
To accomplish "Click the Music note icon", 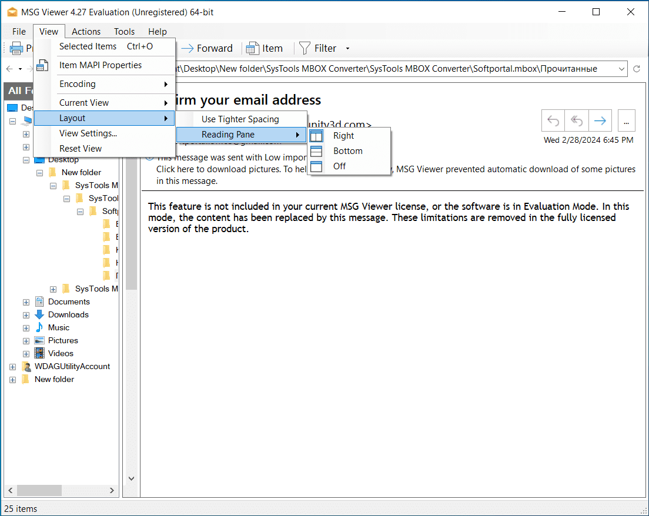I will pos(39,327).
